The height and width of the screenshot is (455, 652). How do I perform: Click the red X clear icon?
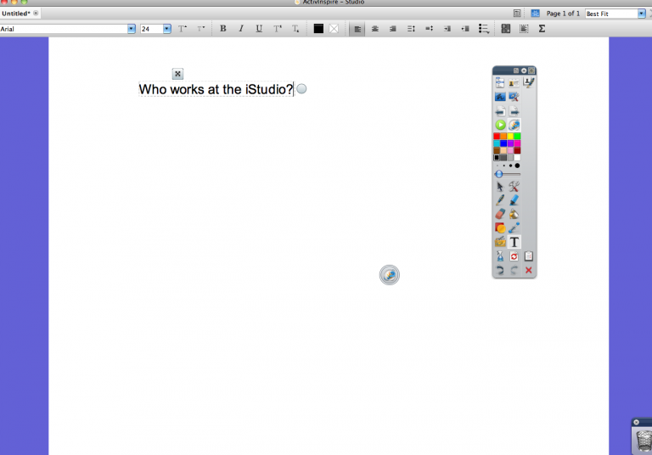tap(529, 270)
